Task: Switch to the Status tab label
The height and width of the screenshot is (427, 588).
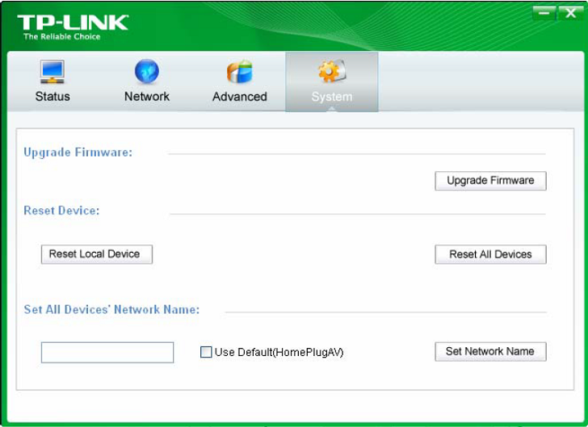Action: click(x=52, y=97)
